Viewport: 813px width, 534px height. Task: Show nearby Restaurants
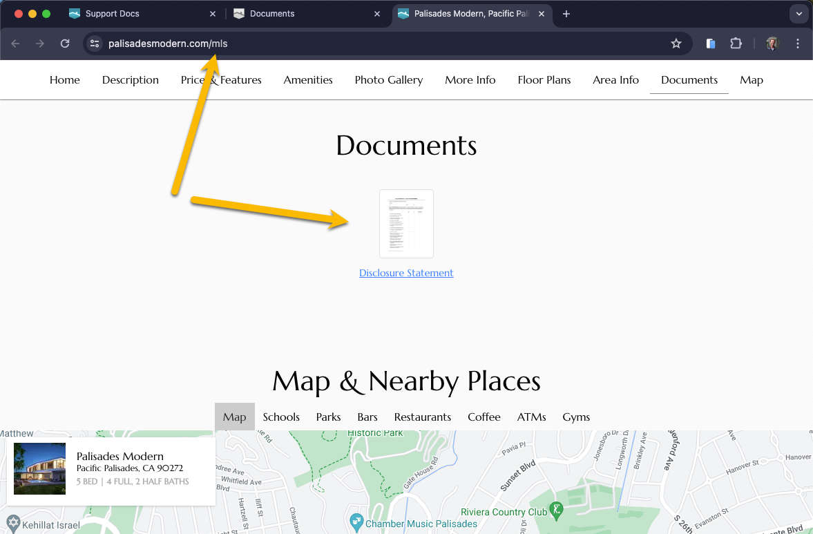pos(423,417)
